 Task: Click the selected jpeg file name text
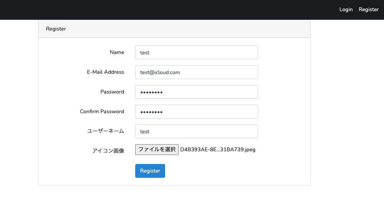218,149
